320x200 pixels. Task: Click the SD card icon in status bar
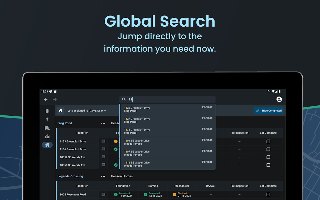(x=55, y=91)
